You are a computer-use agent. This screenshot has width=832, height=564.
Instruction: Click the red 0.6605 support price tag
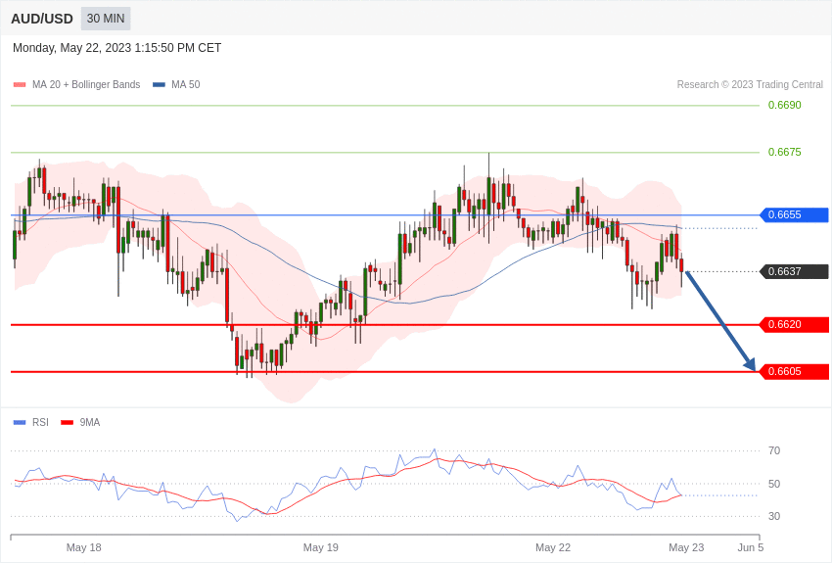pos(794,371)
